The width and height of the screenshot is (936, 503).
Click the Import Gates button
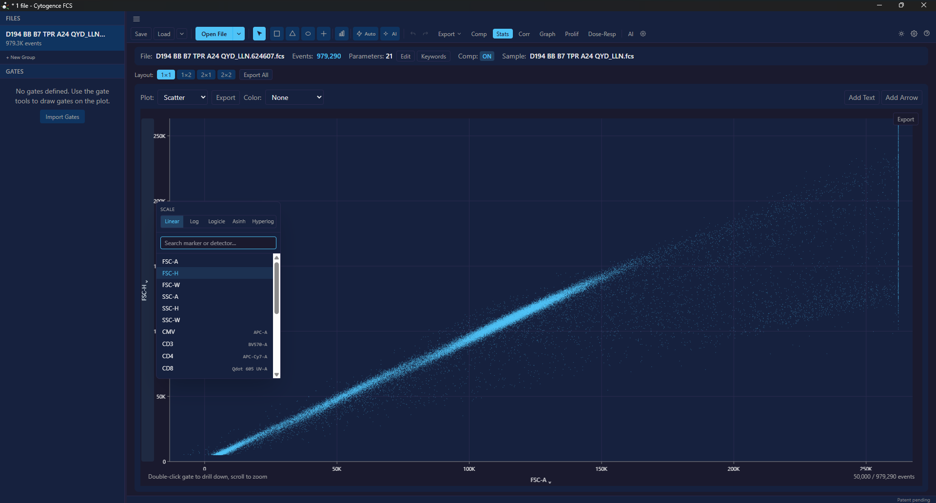pyautogui.click(x=62, y=117)
